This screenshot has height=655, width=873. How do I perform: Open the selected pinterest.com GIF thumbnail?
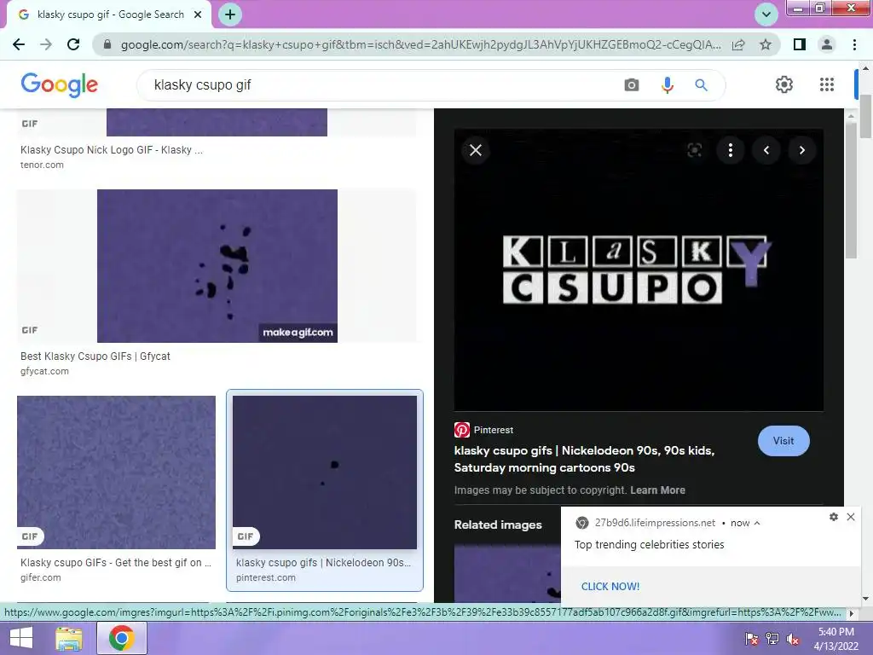[x=325, y=472]
